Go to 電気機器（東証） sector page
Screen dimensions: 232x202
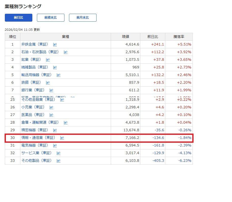click(x=35, y=145)
